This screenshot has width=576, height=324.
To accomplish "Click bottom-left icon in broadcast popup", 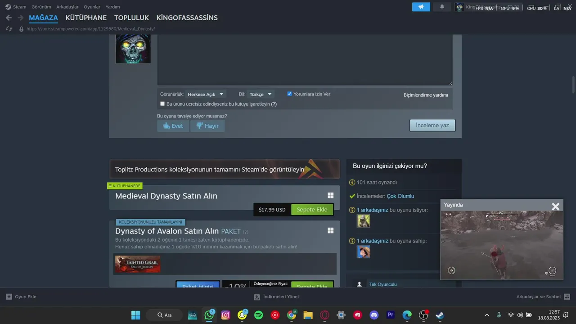I will (x=452, y=270).
